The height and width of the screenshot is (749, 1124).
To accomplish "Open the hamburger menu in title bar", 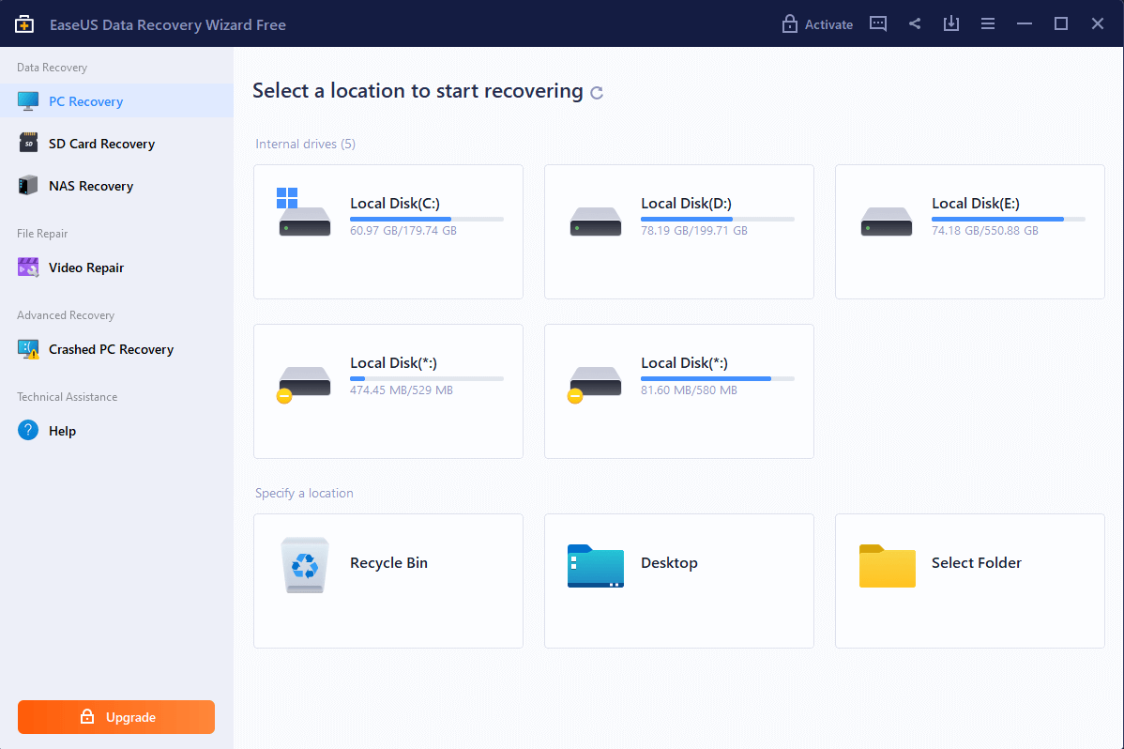I will (x=988, y=24).
